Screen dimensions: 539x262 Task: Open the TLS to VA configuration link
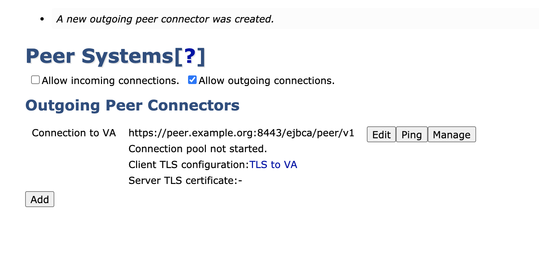click(x=273, y=165)
